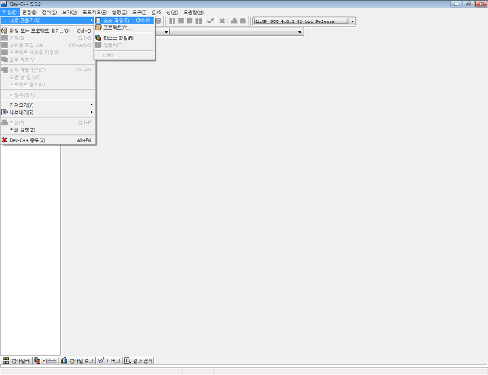The height and width of the screenshot is (375, 488).
Task: Expand the partially hidden class dropdown arrow
Action: tap(166, 32)
